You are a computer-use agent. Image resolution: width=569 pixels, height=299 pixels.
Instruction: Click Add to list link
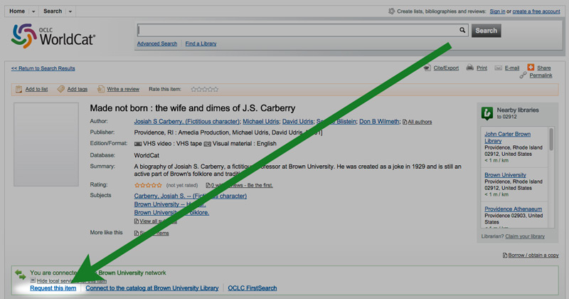click(x=36, y=89)
